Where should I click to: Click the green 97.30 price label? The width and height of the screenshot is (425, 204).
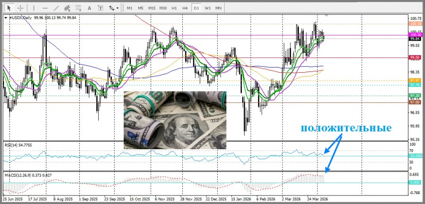(416, 96)
